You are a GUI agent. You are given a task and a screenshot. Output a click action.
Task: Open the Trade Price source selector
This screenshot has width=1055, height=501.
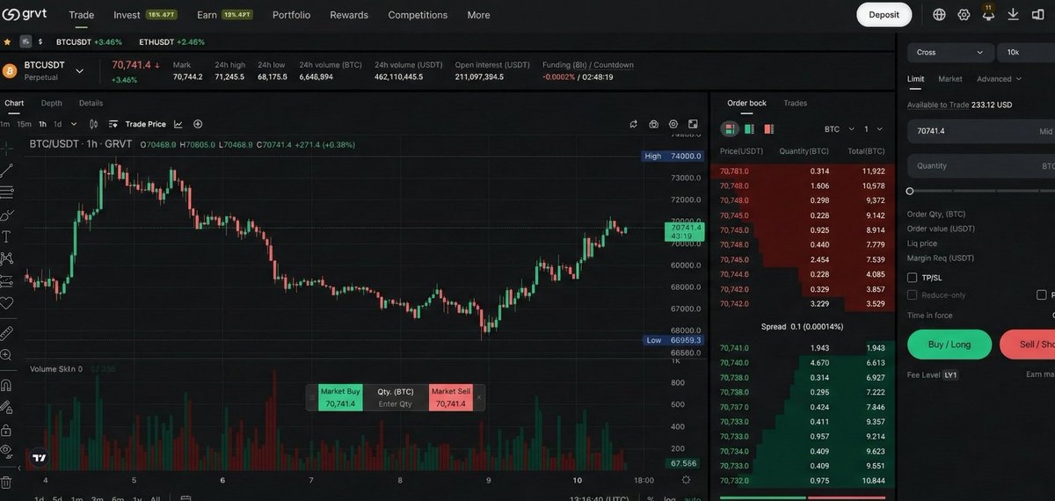[x=145, y=124]
